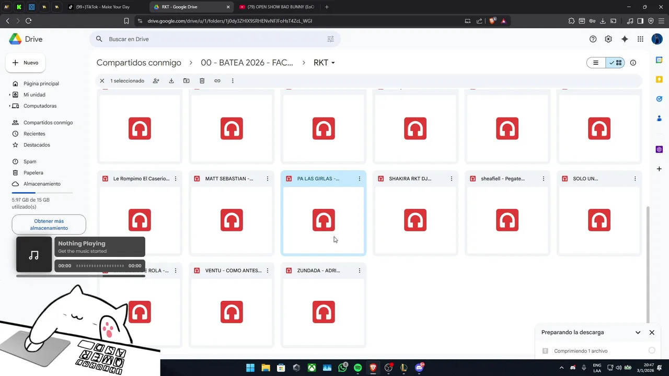Expand Computadoras tree arrow

[9, 106]
